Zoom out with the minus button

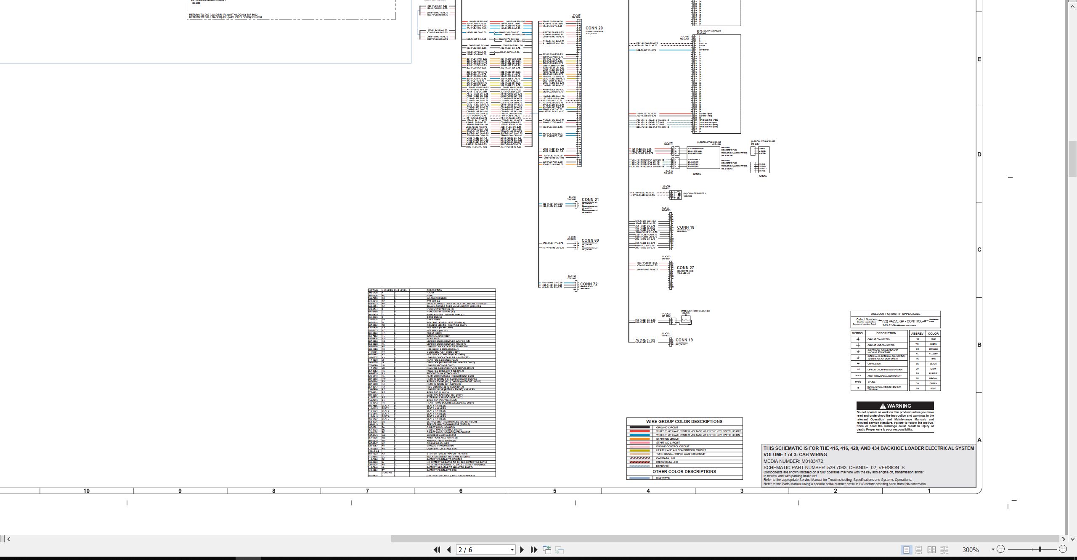point(1000,549)
